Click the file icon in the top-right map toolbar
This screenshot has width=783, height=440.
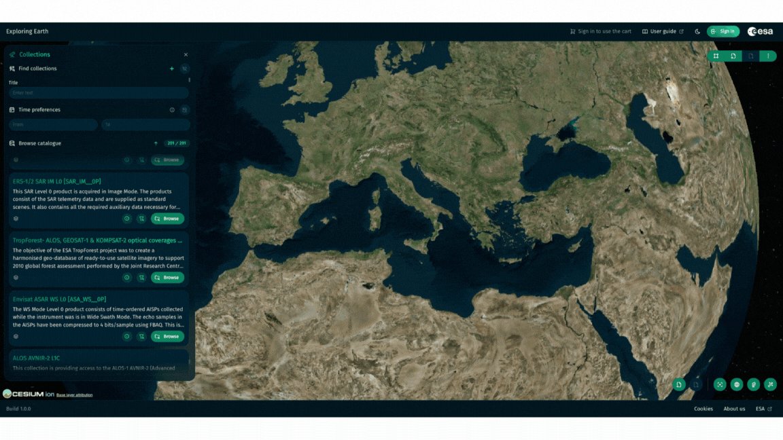733,56
